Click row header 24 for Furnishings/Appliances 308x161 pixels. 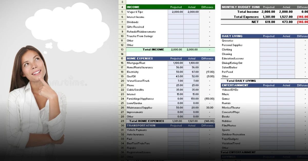tap(122, 99)
